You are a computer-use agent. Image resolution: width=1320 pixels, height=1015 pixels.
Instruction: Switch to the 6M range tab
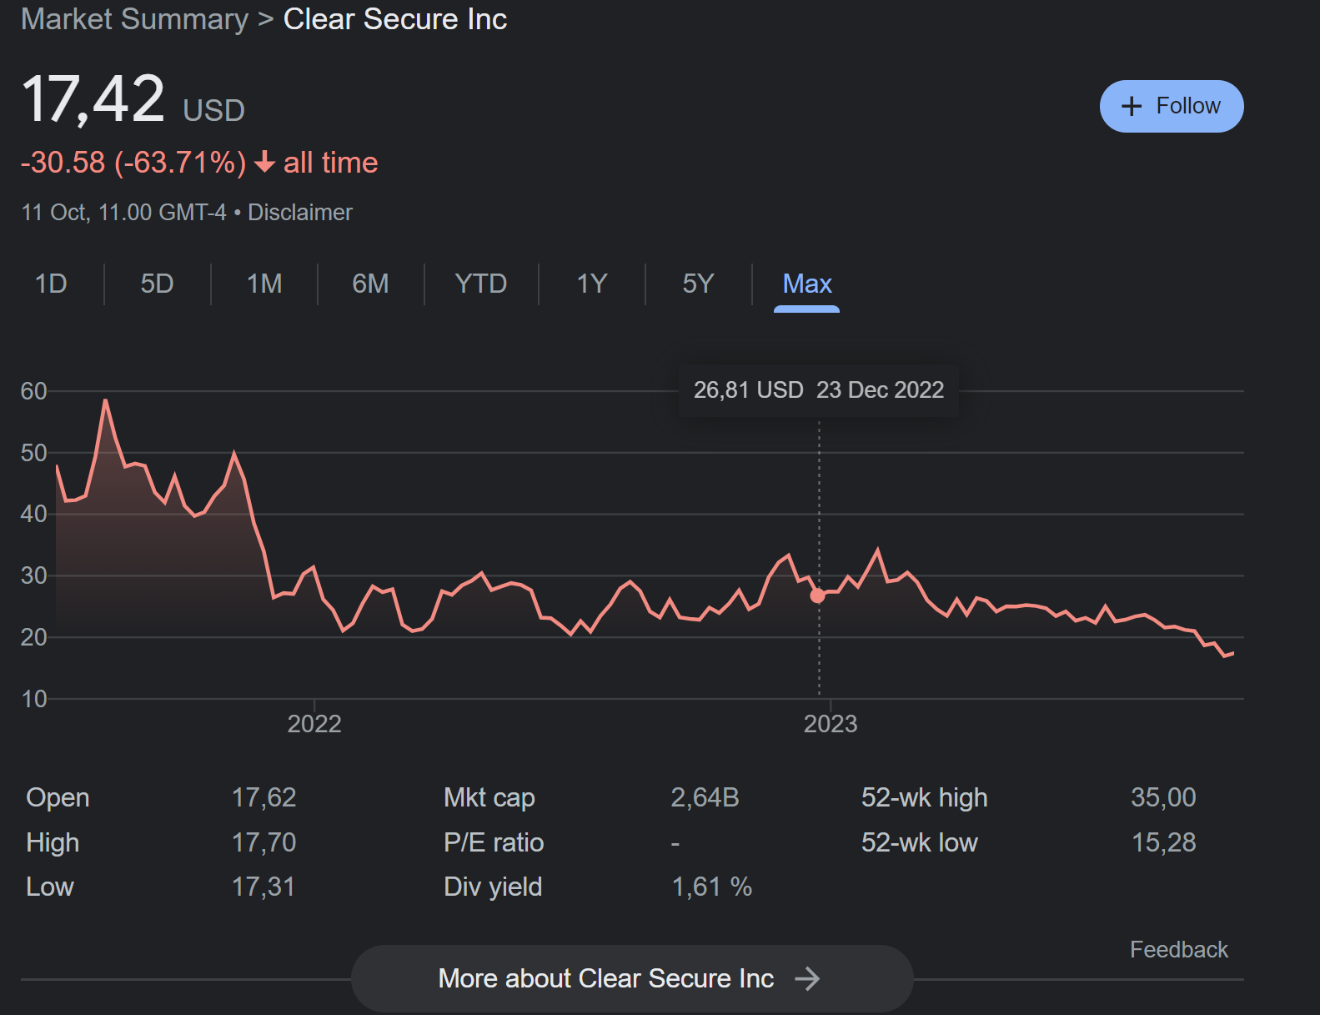click(370, 284)
